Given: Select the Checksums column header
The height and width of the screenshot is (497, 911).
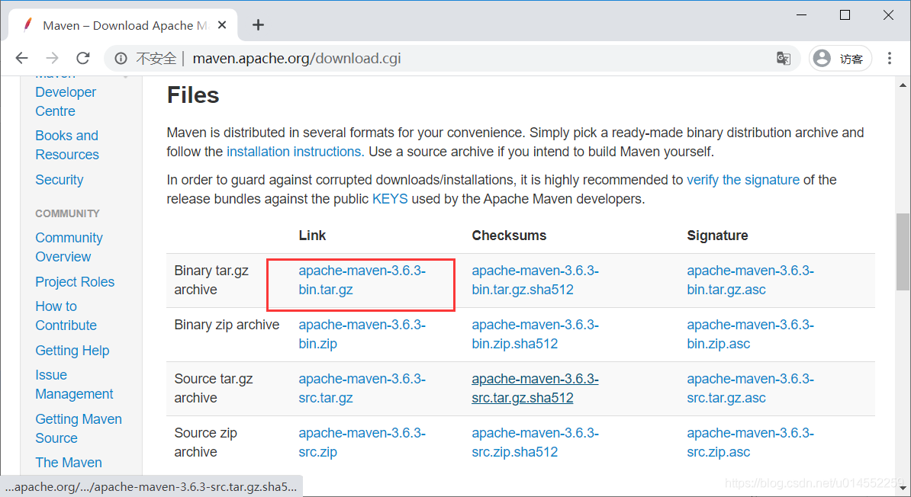Looking at the screenshot, I should click(x=509, y=236).
